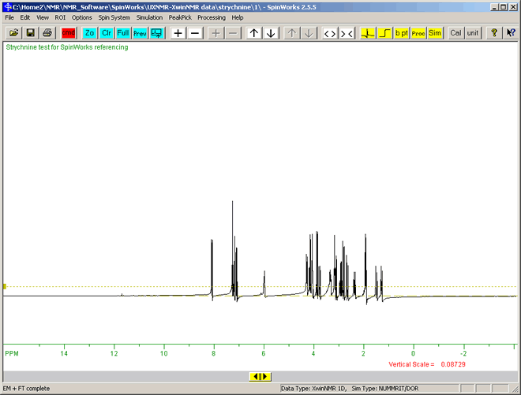Click the SpinWorks application icon in title bar
The height and width of the screenshot is (395, 521).
pos(8,7)
